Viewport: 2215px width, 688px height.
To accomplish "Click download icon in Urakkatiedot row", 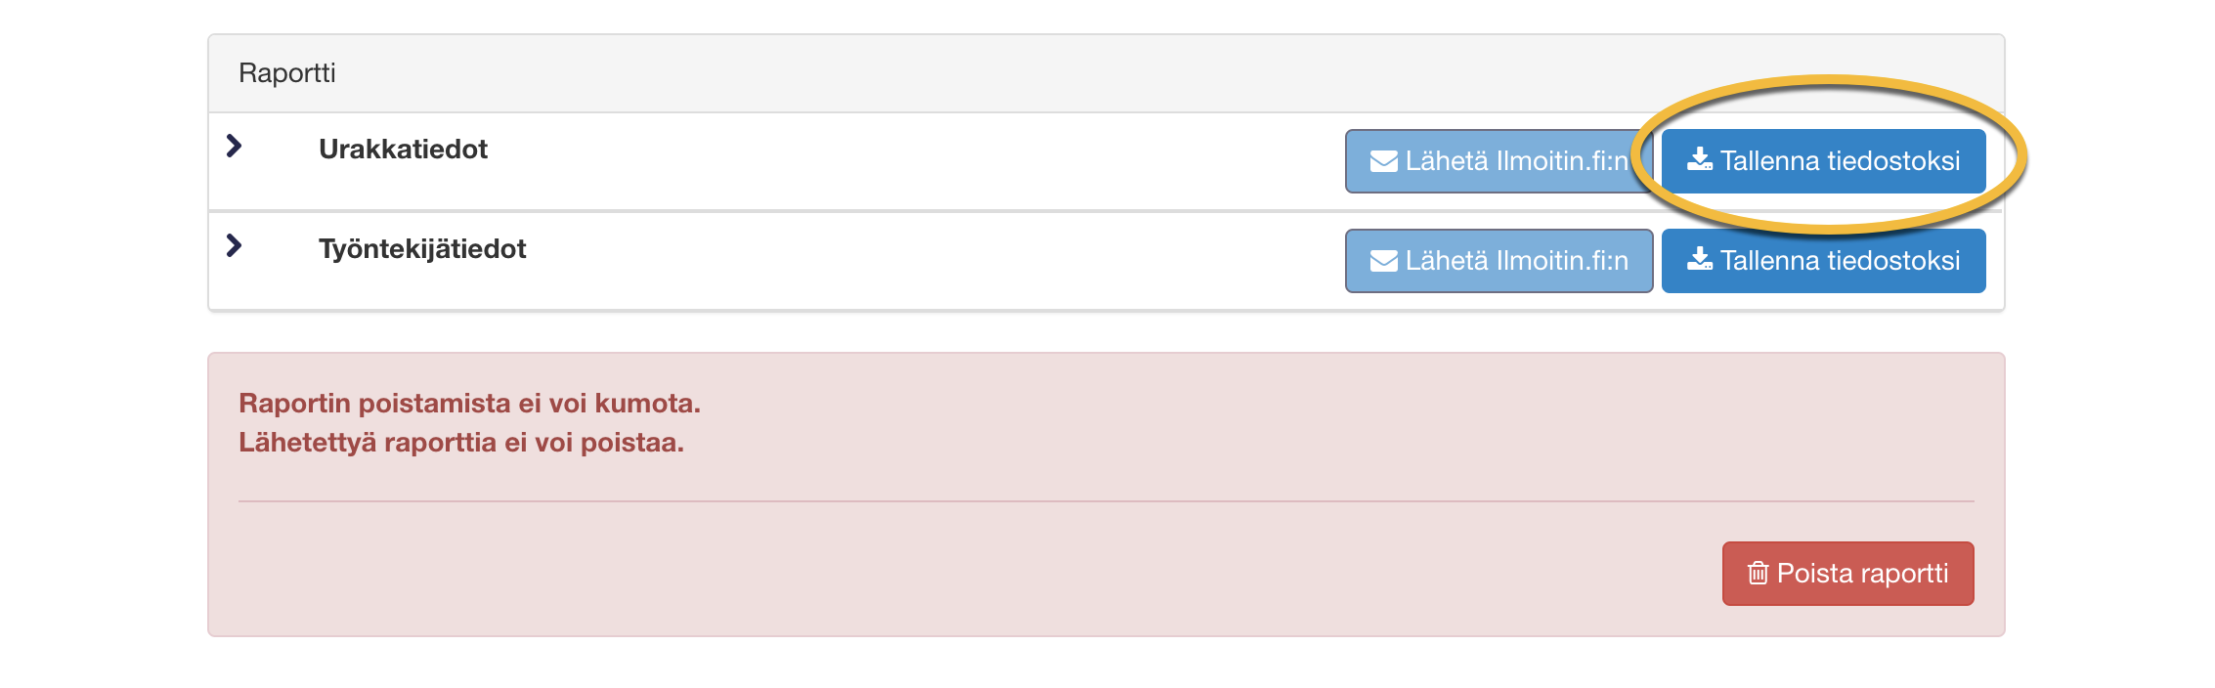I will (x=1700, y=159).
